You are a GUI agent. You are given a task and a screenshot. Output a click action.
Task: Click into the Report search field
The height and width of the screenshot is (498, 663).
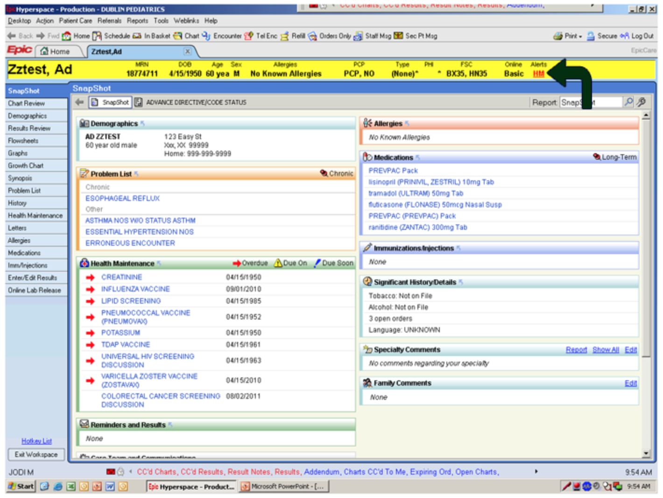pyautogui.click(x=591, y=102)
